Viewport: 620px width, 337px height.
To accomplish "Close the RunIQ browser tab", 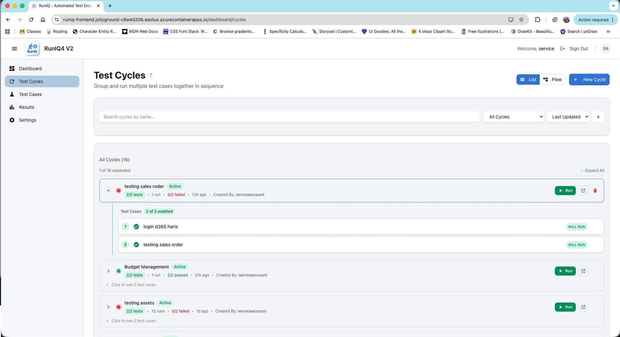I will coord(98,6).
